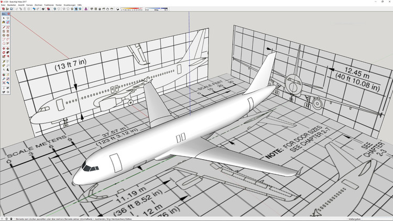This screenshot has height=221, width=393.
Task: Choose the Pie arc tool
Action: tap(8, 43)
